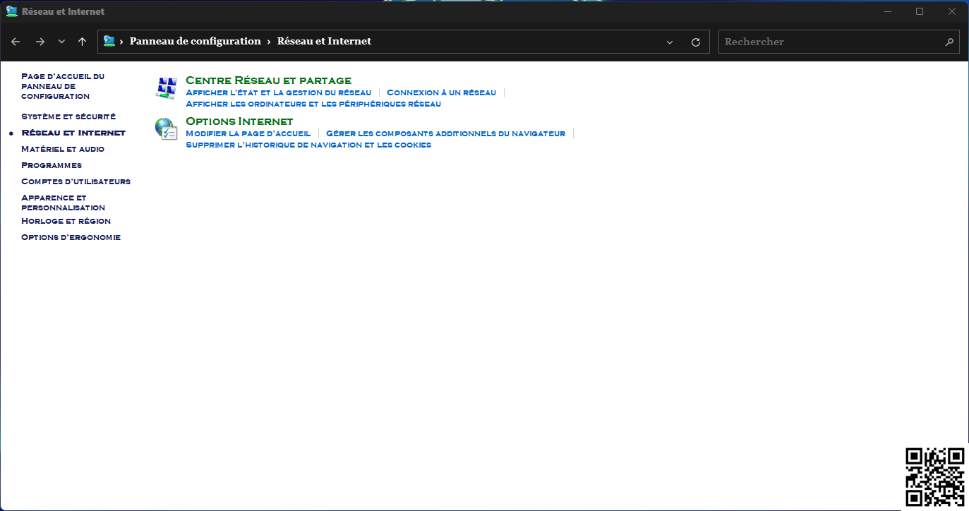Go forward with the right arrow
The height and width of the screenshot is (511, 969).
[40, 42]
